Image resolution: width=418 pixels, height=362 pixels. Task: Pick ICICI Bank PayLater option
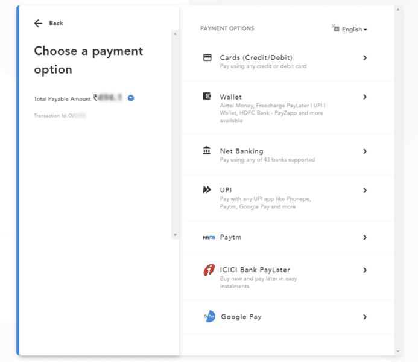pos(288,277)
